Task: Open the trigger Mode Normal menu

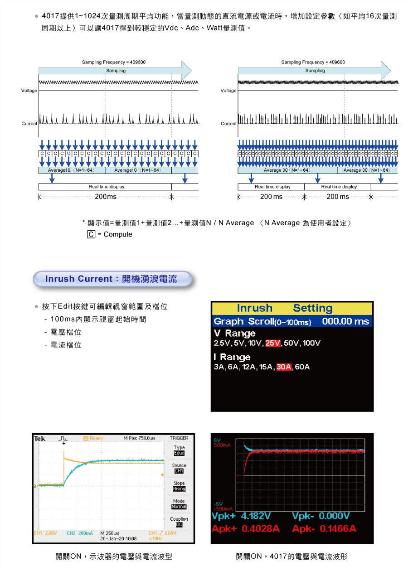Action: [179, 504]
